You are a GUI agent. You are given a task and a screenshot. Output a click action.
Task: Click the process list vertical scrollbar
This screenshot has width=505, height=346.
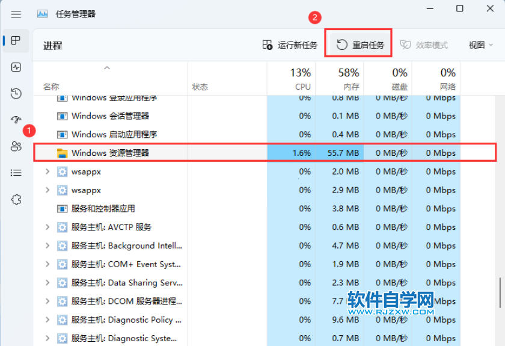click(500, 292)
